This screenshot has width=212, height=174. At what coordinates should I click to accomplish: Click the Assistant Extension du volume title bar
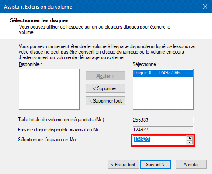pyautogui.click(x=99, y=7)
